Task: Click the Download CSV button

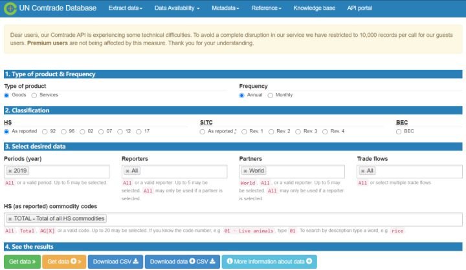Action: coord(116,262)
